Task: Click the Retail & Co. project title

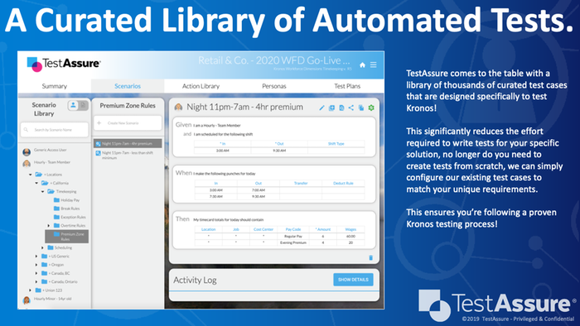Action: click(273, 60)
